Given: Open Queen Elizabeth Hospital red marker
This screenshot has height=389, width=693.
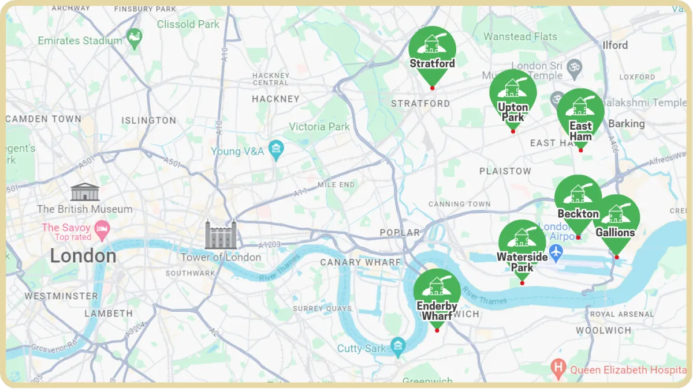Looking at the screenshot, I should coord(557,367).
